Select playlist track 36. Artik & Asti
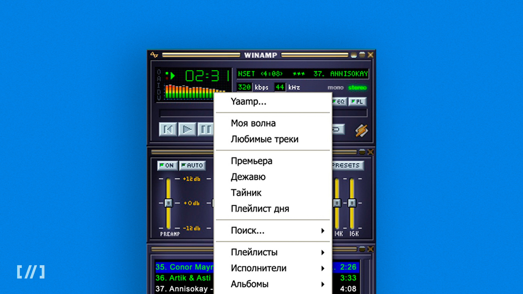The width and height of the screenshot is (523, 294). click(x=257, y=278)
